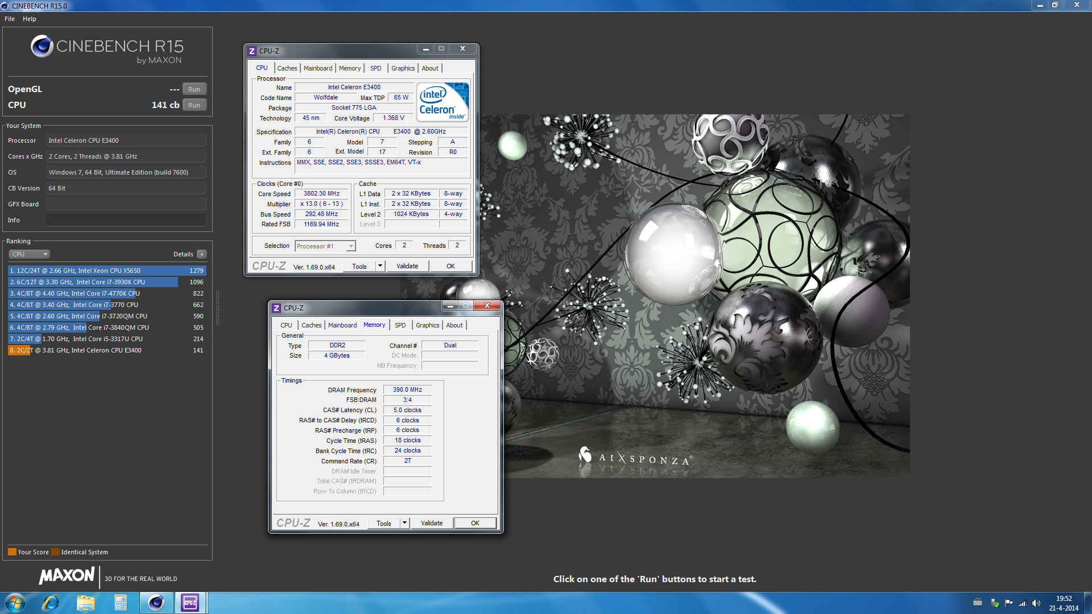Image resolution: width=1092 pixels, height=614 pixels.
Task: Open Windows Explorer folder icon in taskbar
Action: click(x=85, y=603)
